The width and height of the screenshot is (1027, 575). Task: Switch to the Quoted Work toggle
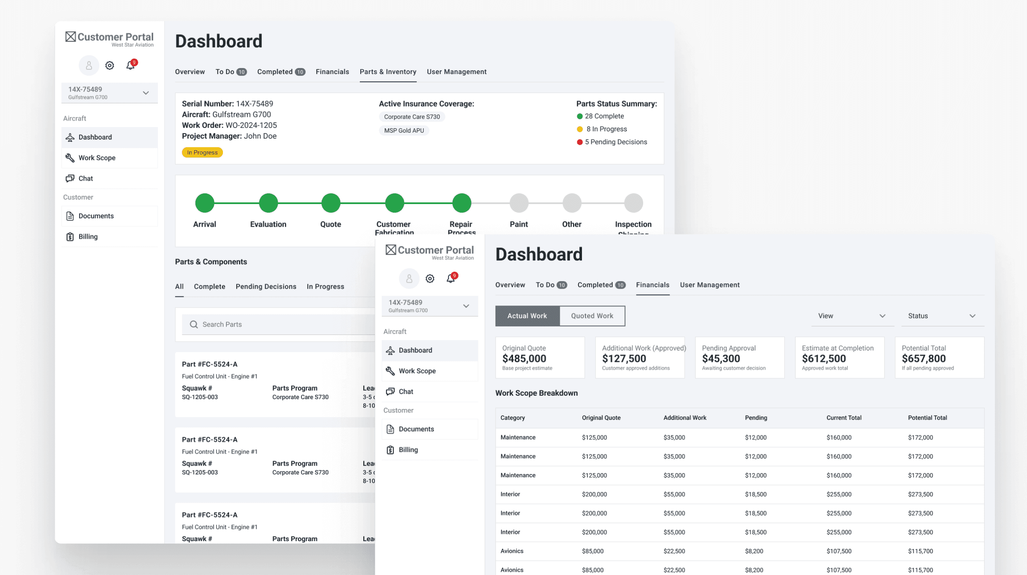pos(592,316)
